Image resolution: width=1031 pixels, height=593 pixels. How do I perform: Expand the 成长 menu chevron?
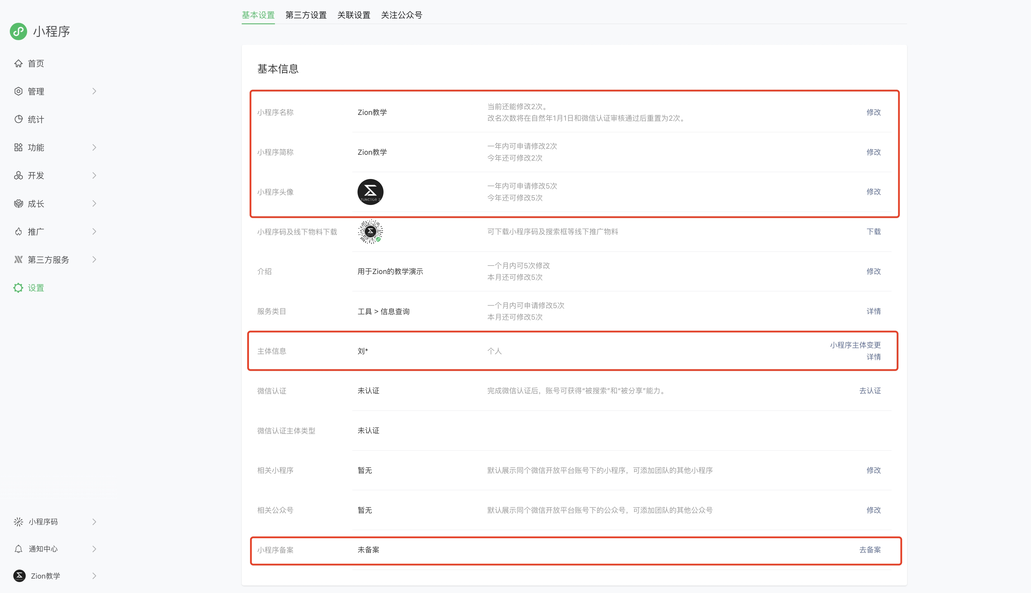pyautogui.click(x=94, y=204)
